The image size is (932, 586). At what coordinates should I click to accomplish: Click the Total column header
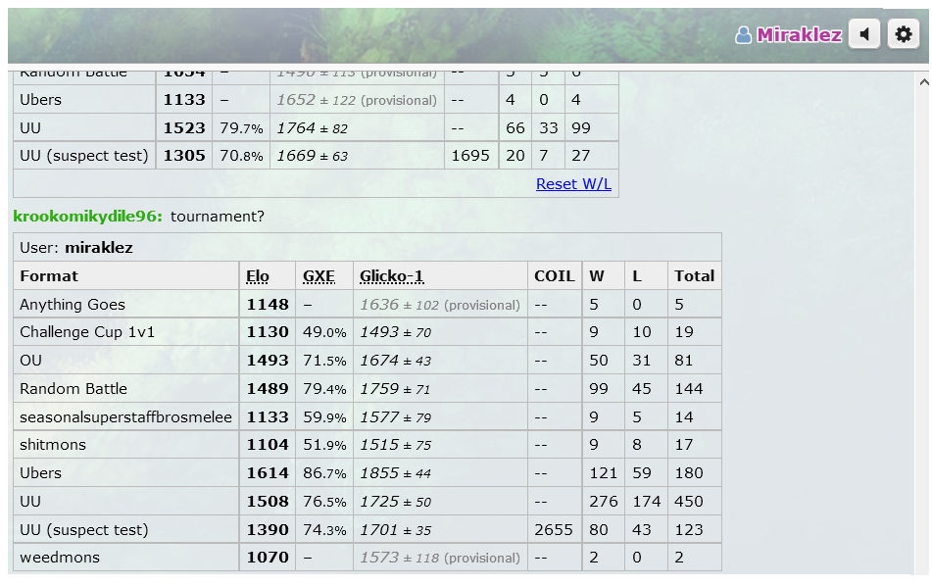[x=694, y=276]
